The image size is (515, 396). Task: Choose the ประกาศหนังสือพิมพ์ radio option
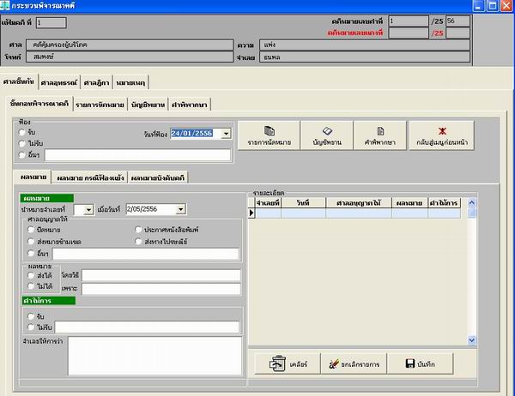(x=138, y=230)
